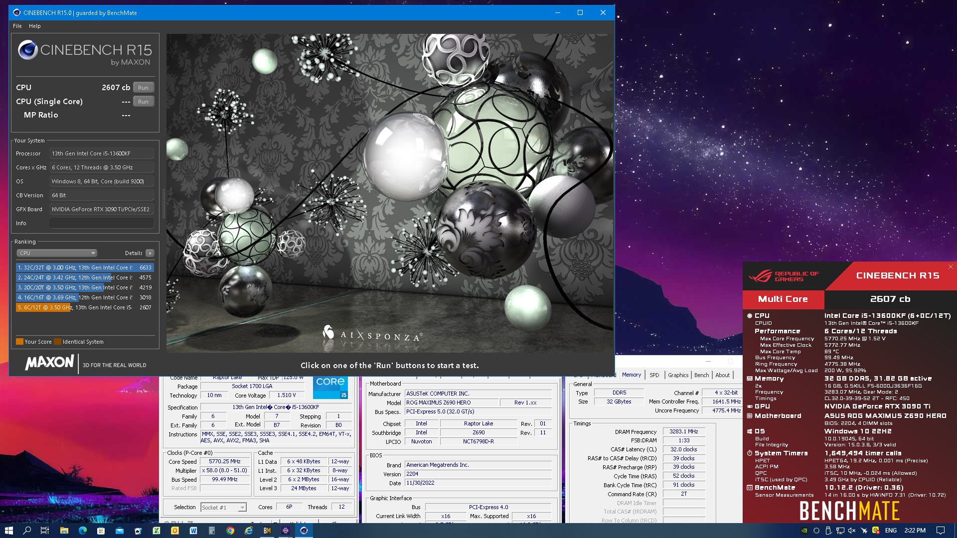Screen dimensions: 957x538
Task: Click the OS Windows icon in BenchMate
Action: point(750,431)
